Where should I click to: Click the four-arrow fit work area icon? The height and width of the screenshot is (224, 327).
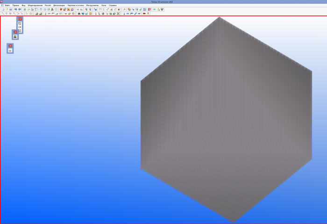click(x=118, y=14)
